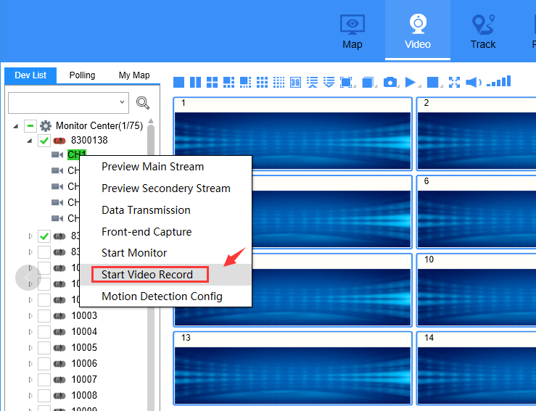The width and height of the screenshot is (536, 411).
Task: Select the eight-window layout icon
Action: (x=245, y=83)
